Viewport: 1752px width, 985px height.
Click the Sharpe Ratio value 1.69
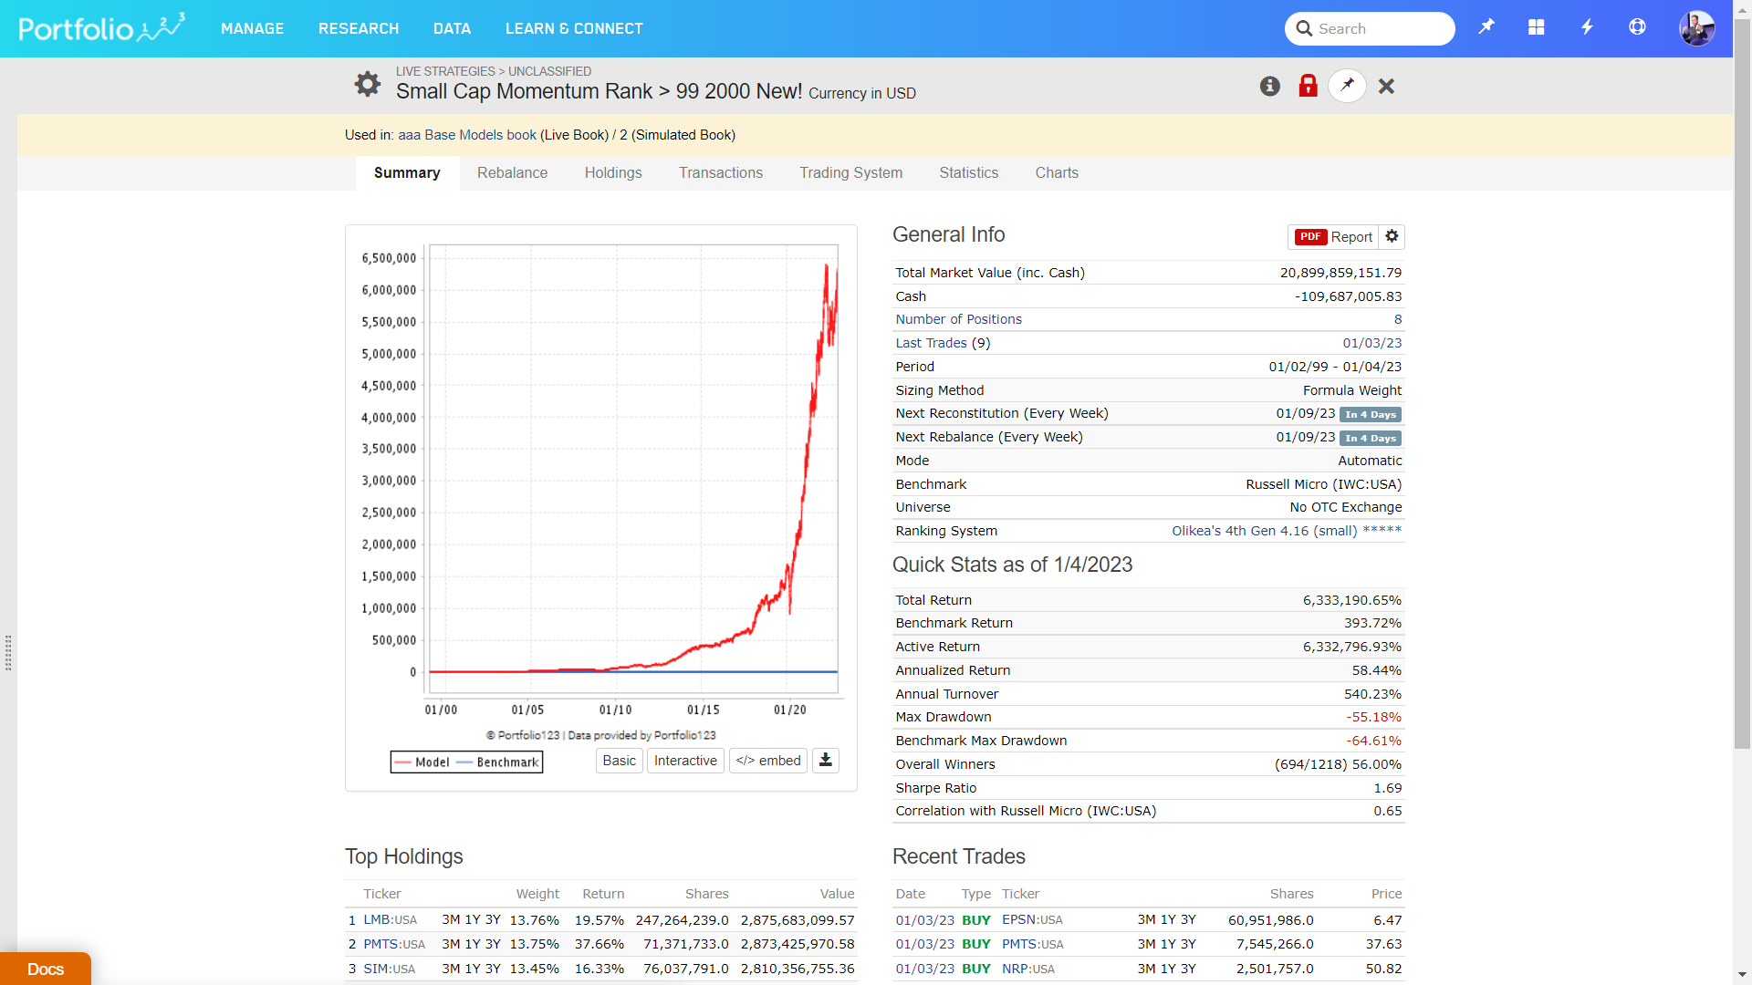[x=1388, y=788]
